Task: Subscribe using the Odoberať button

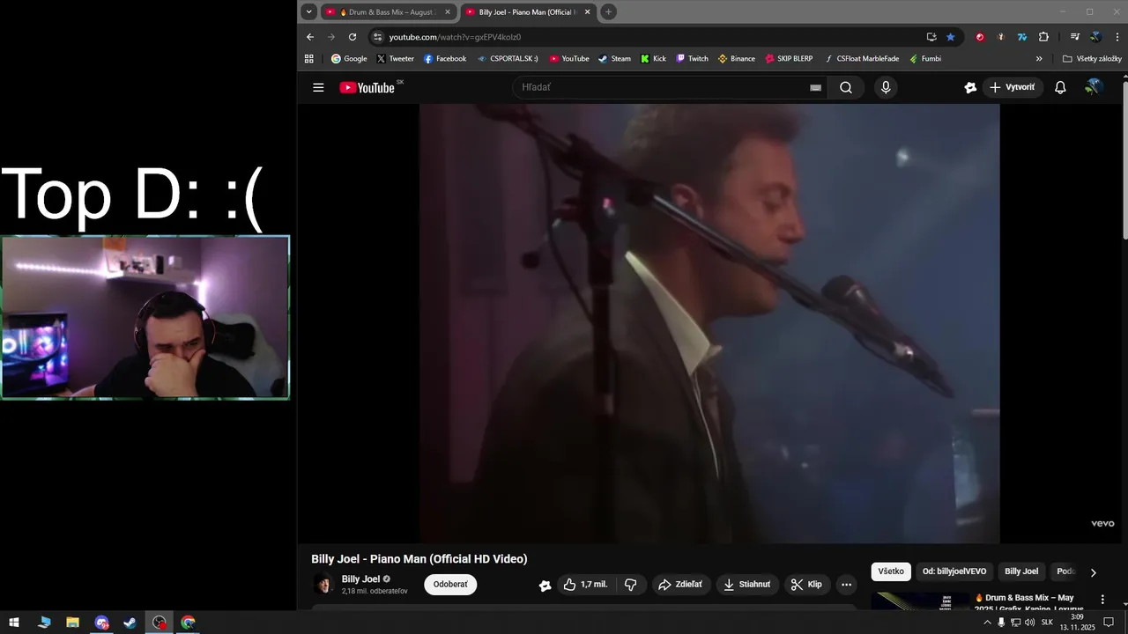Action: tap(450, 585)
